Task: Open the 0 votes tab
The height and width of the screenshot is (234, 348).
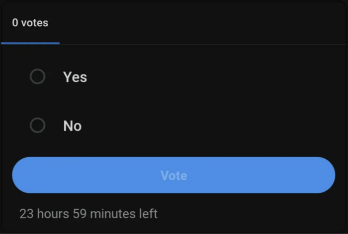Action: point(30,23)
